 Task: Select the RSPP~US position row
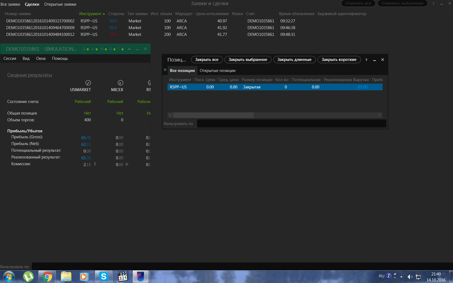(275, 87)
